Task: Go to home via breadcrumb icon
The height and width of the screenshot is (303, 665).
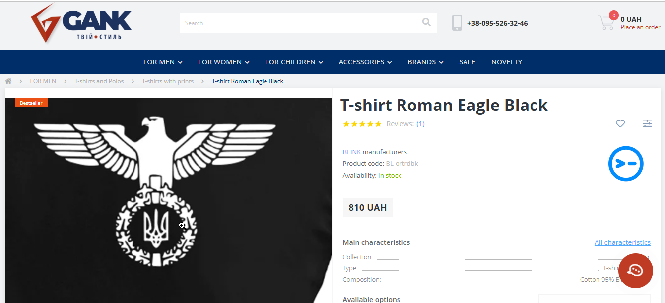Action: (8, 81)
